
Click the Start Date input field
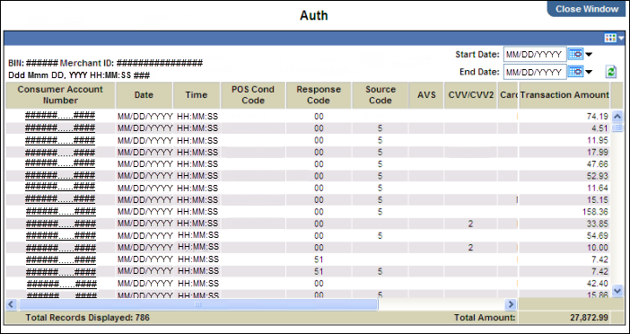tap(535, 55)
